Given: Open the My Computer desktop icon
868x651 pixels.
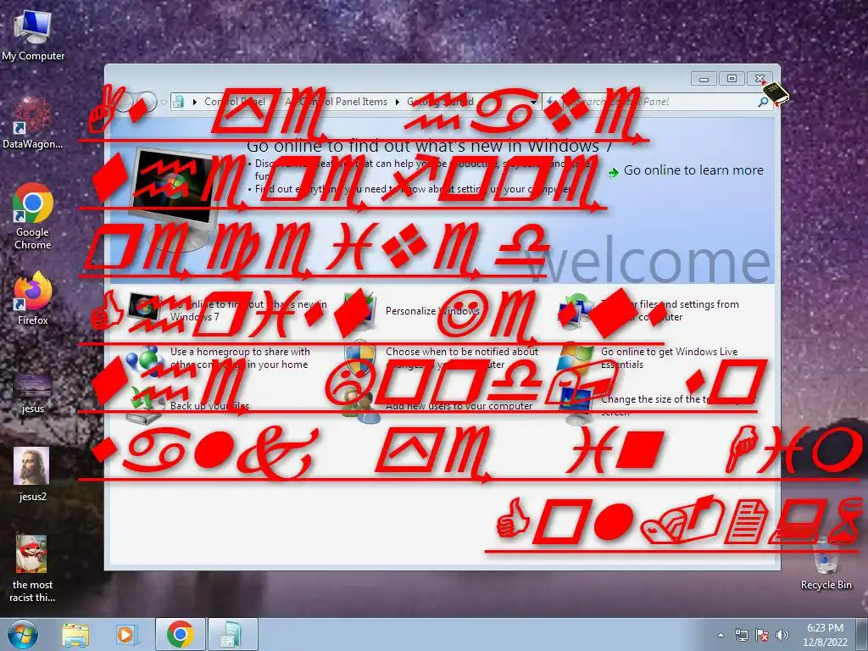Looking at the screenshot, I should (x=33, y=35).
